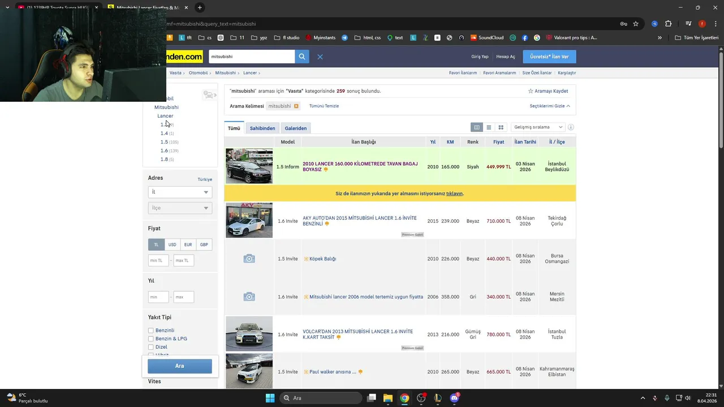724x407 pixels.
Task: Open the Gelişmiş sıralama sort dropdown
Action: tap(538, 127)
